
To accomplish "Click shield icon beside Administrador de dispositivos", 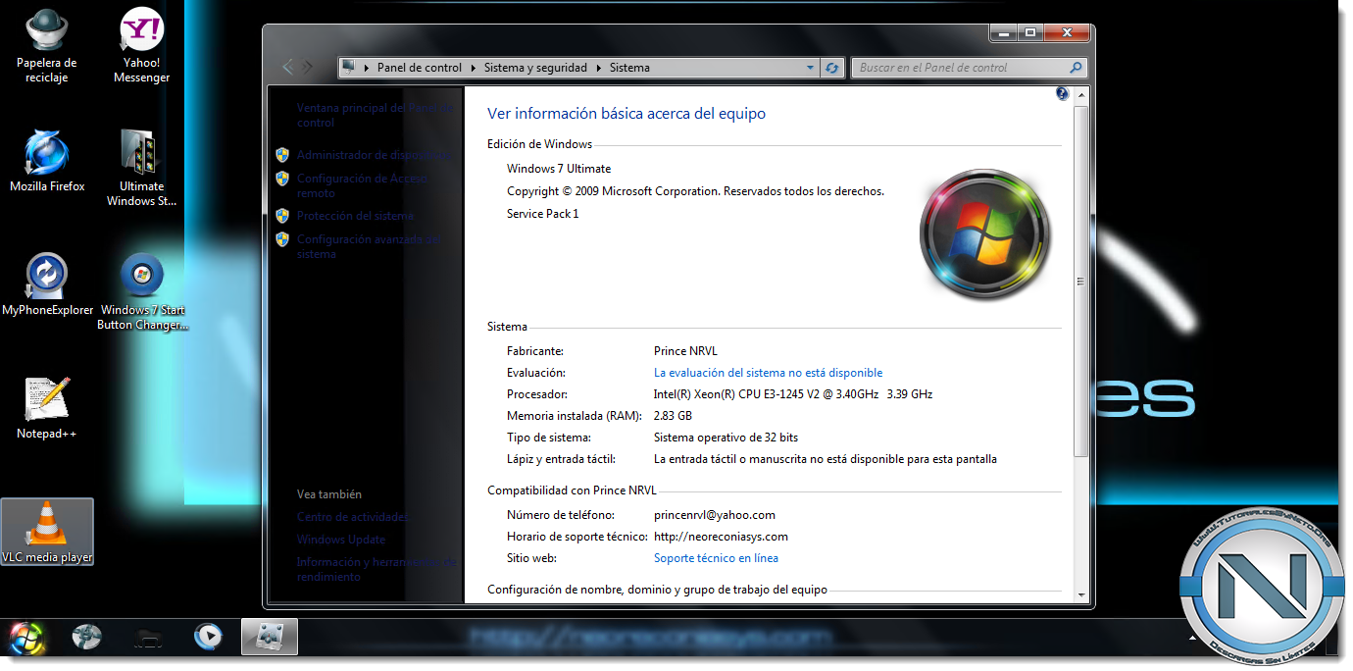I will [x=282, y=155].
